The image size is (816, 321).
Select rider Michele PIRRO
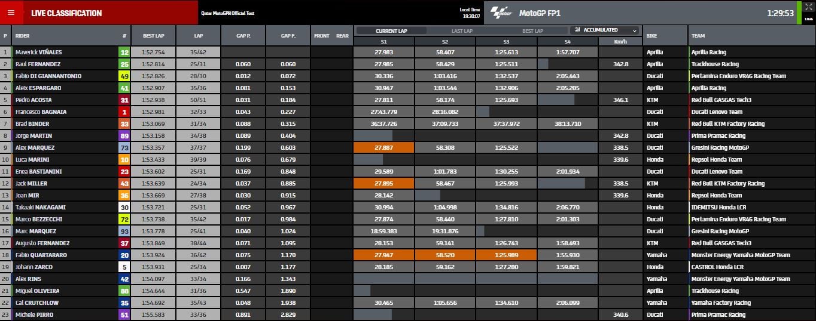[34, 314]
